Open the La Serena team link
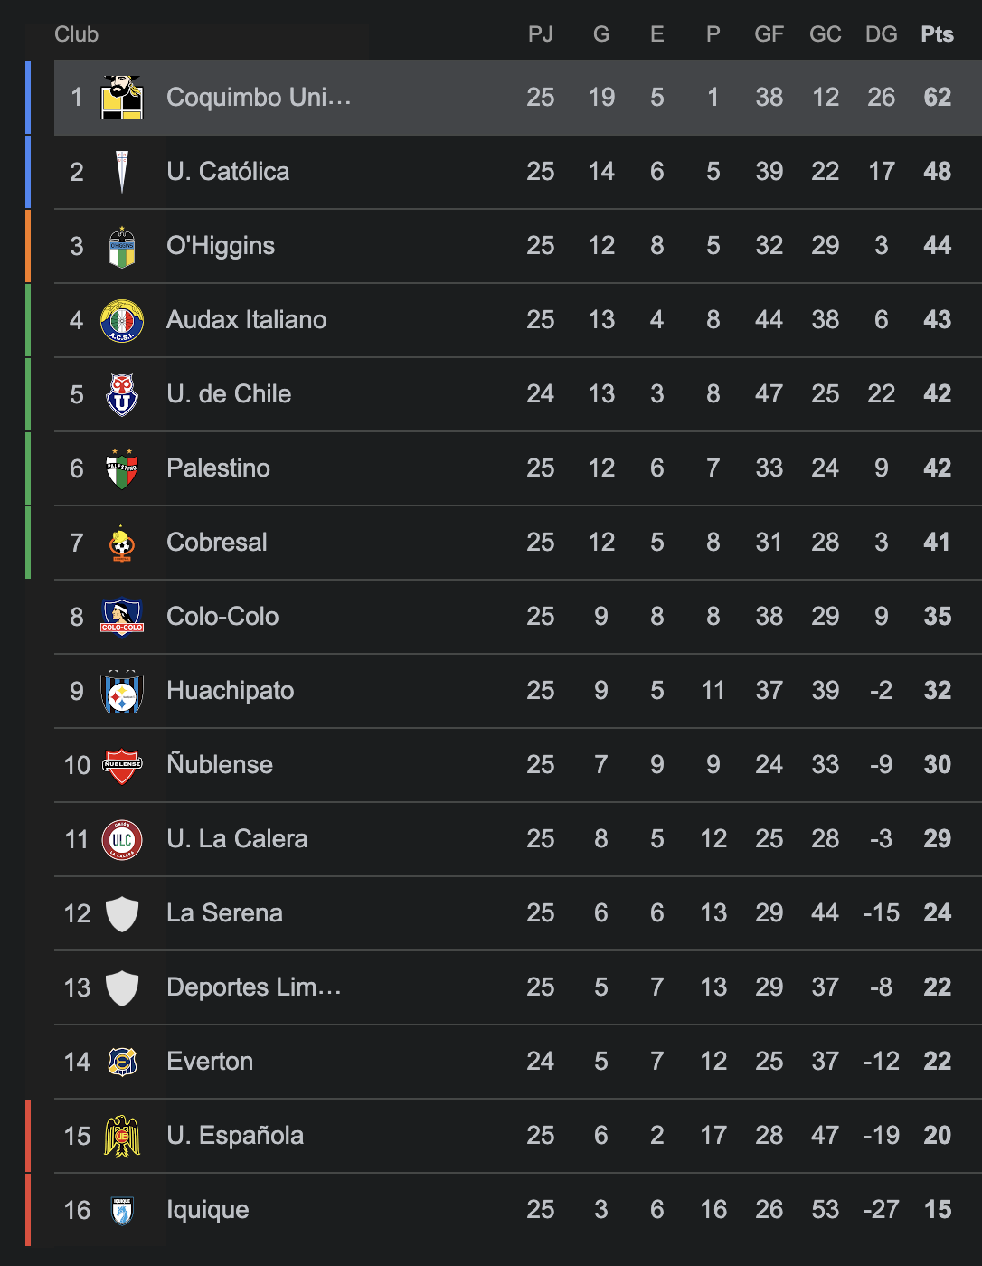The image size is (982, 1266). (x=224, y=913)
